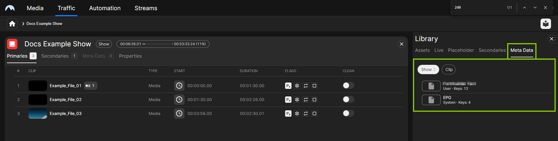
Task: Open the Automation menu
Action: (105, 8)
